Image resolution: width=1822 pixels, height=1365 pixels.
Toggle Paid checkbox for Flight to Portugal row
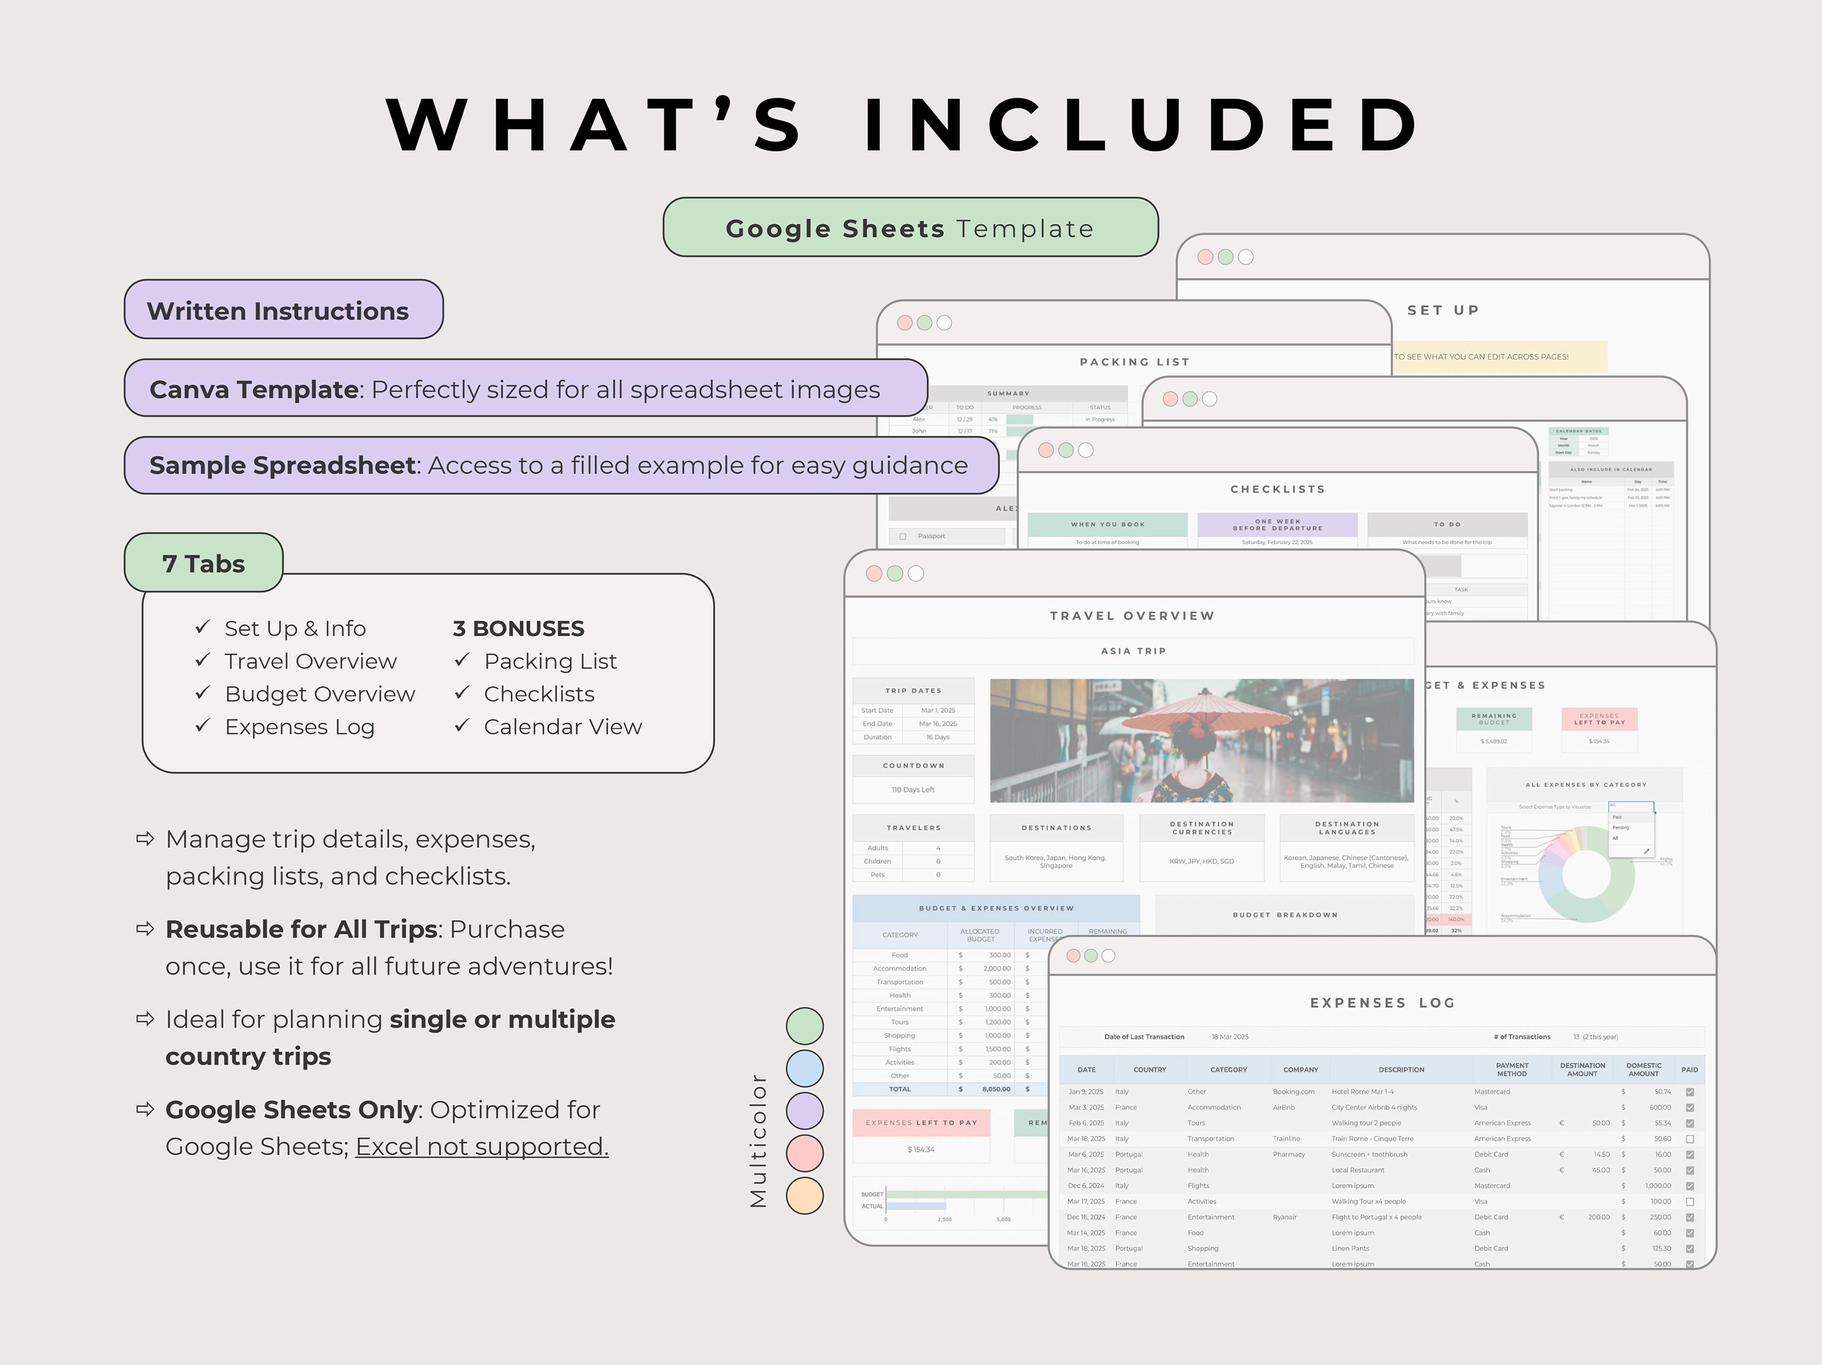tap(1690, 1217)
